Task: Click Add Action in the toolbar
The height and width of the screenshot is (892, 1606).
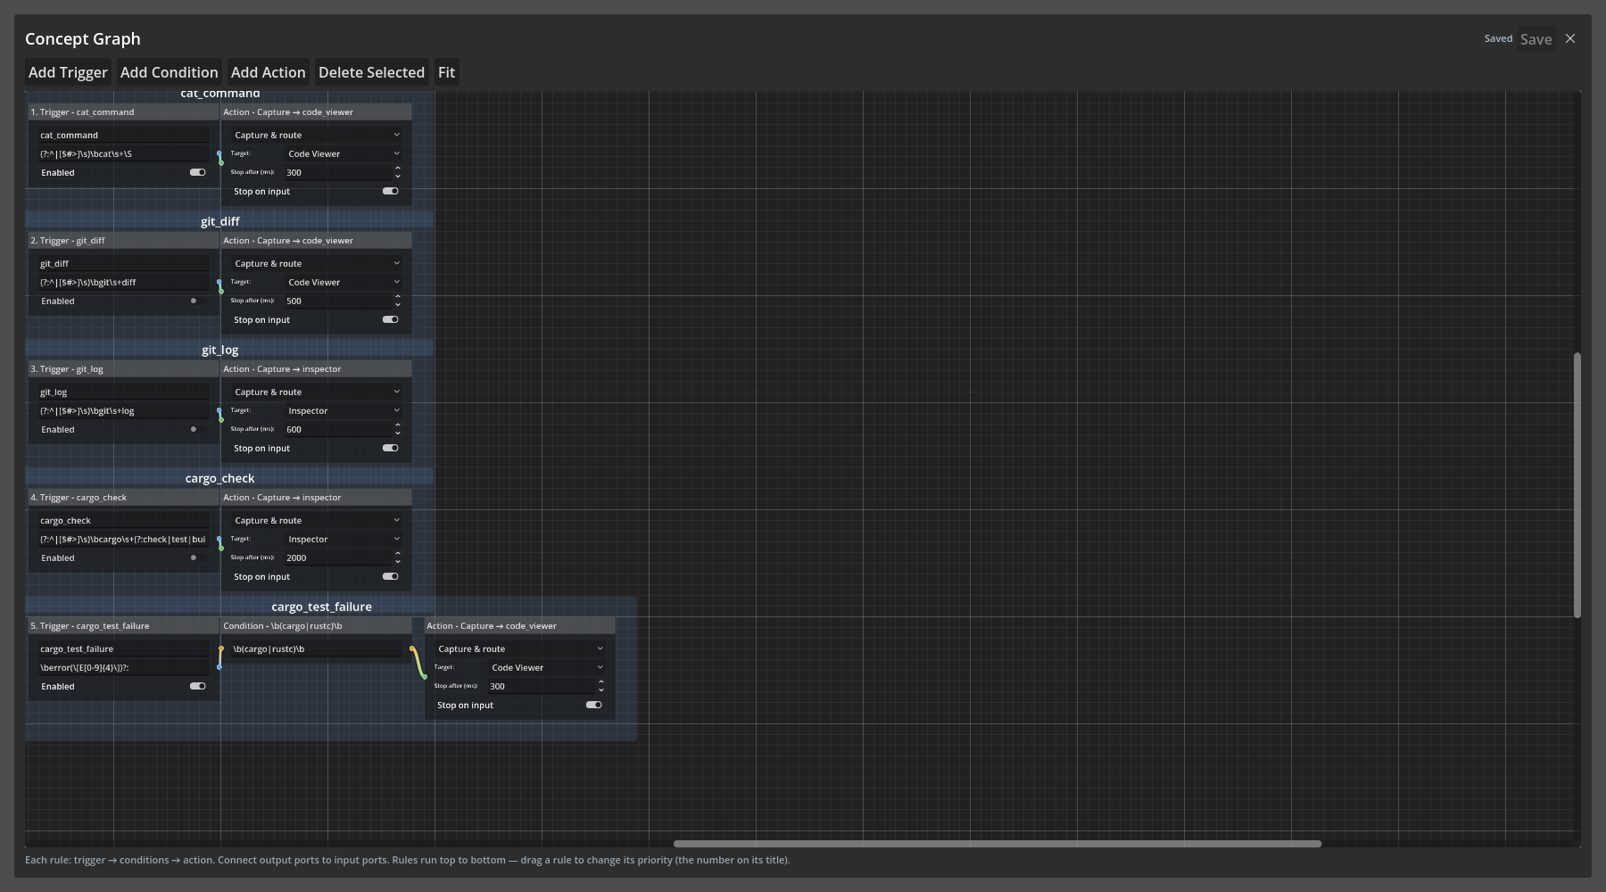Action: tap(268, 72)
